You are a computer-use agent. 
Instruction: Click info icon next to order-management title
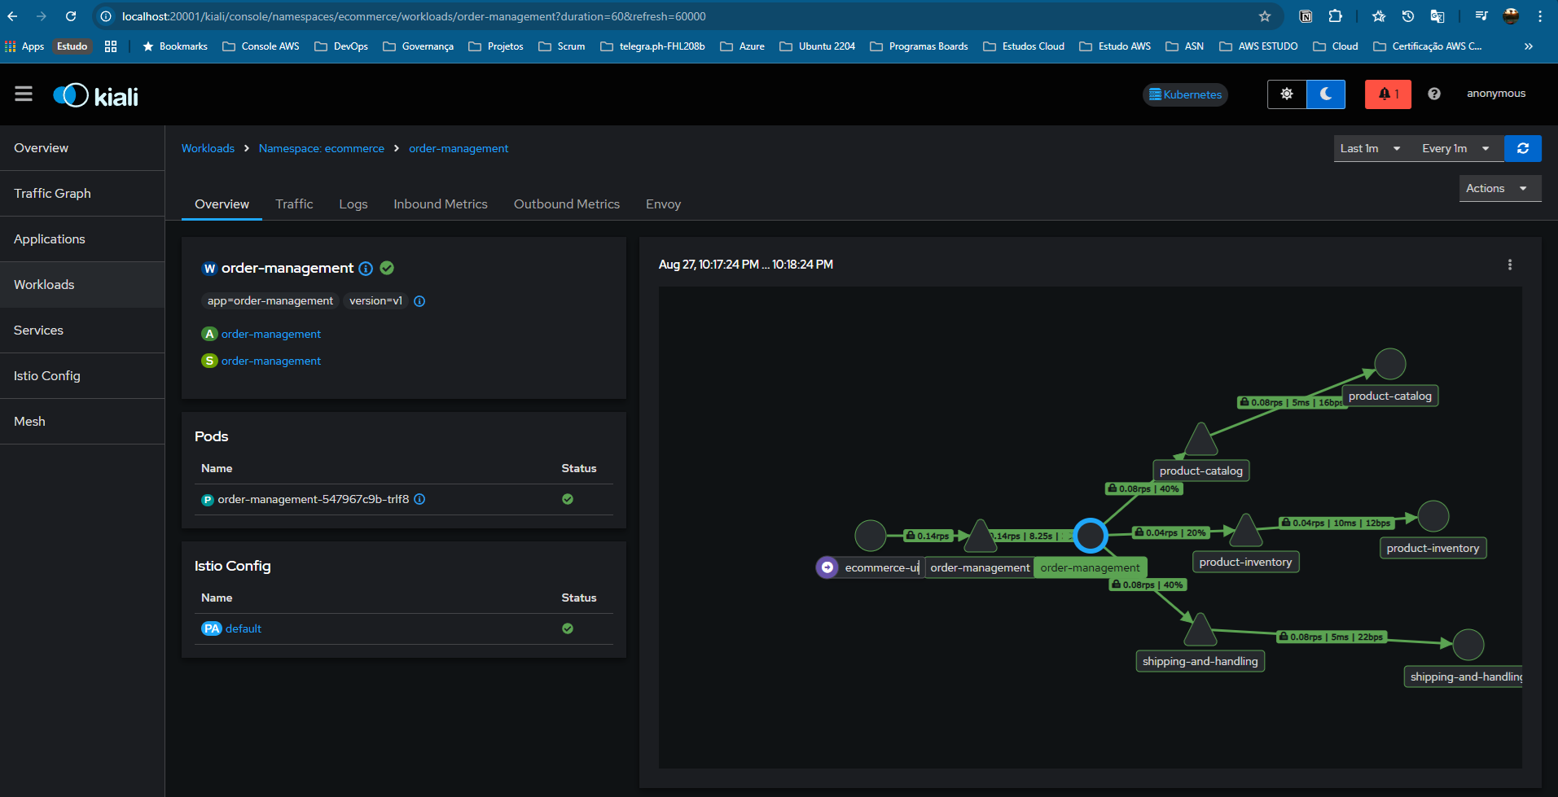366,269
